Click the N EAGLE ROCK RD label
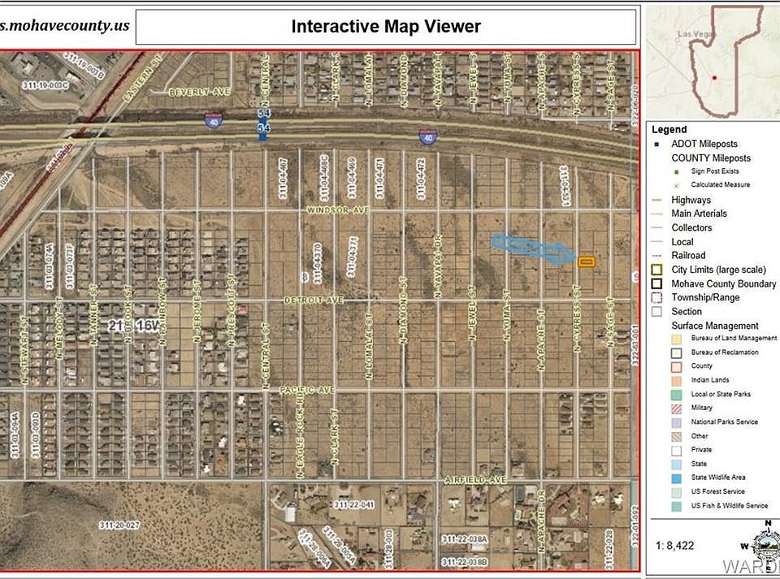 click(x=300, y=437)
